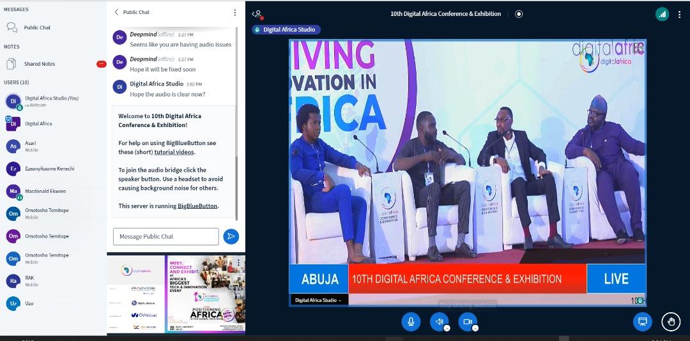Click Macdonald Ekworo's avatar
The image size is (690, 341).
point(13,192)
